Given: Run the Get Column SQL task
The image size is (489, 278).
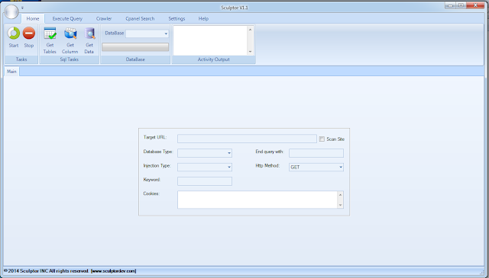Looking at the screenshot, I should (70, 40).
